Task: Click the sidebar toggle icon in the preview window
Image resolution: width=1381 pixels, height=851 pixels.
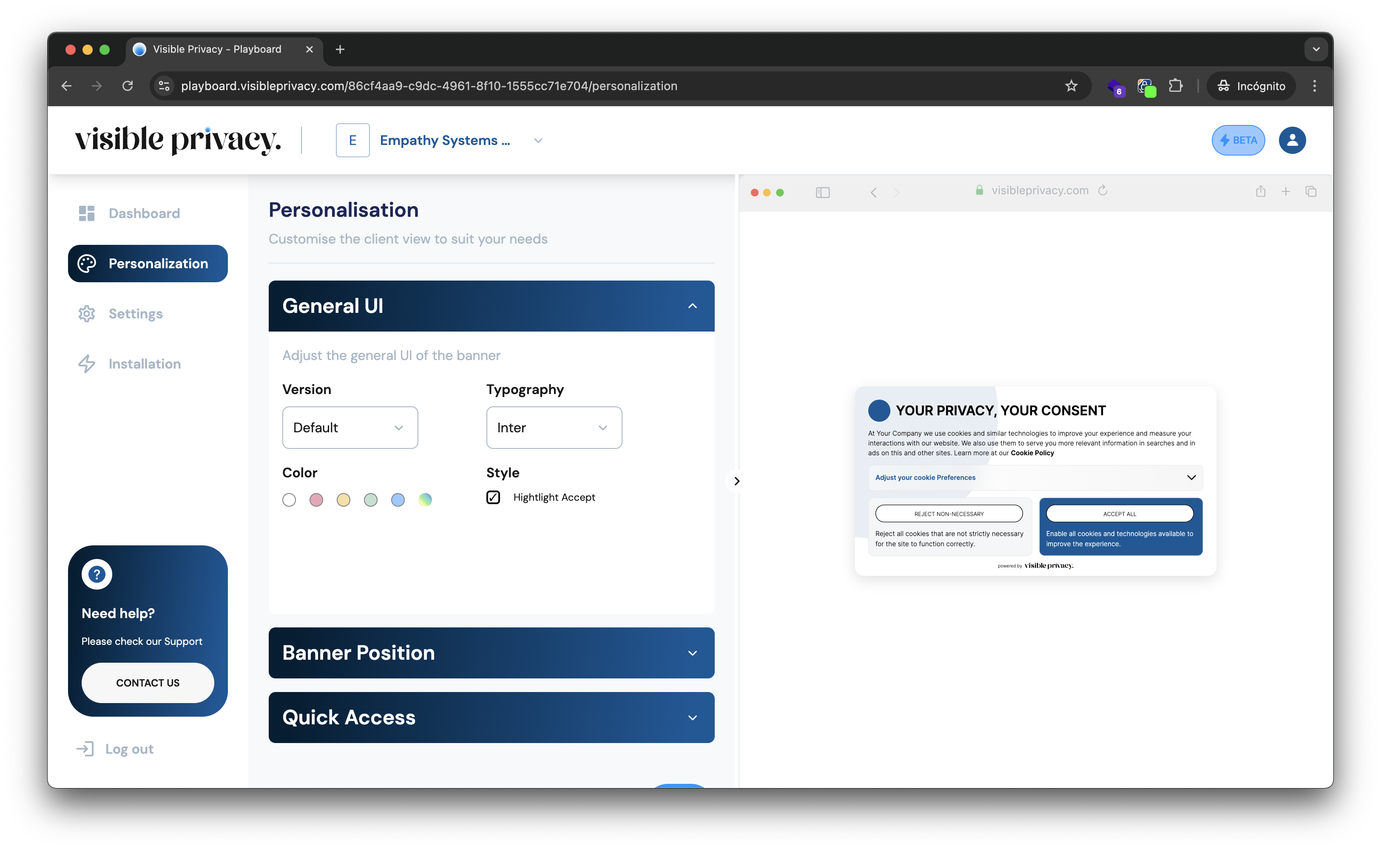Action: [x=822, y=193]
